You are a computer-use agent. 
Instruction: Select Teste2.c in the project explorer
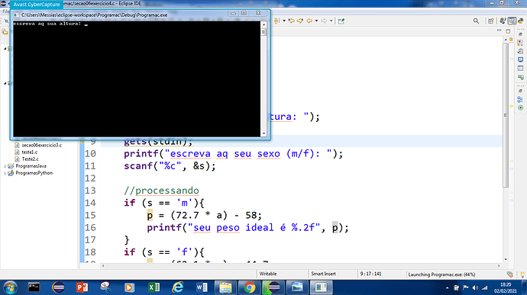pyautogui.click(x=30, y=159)
